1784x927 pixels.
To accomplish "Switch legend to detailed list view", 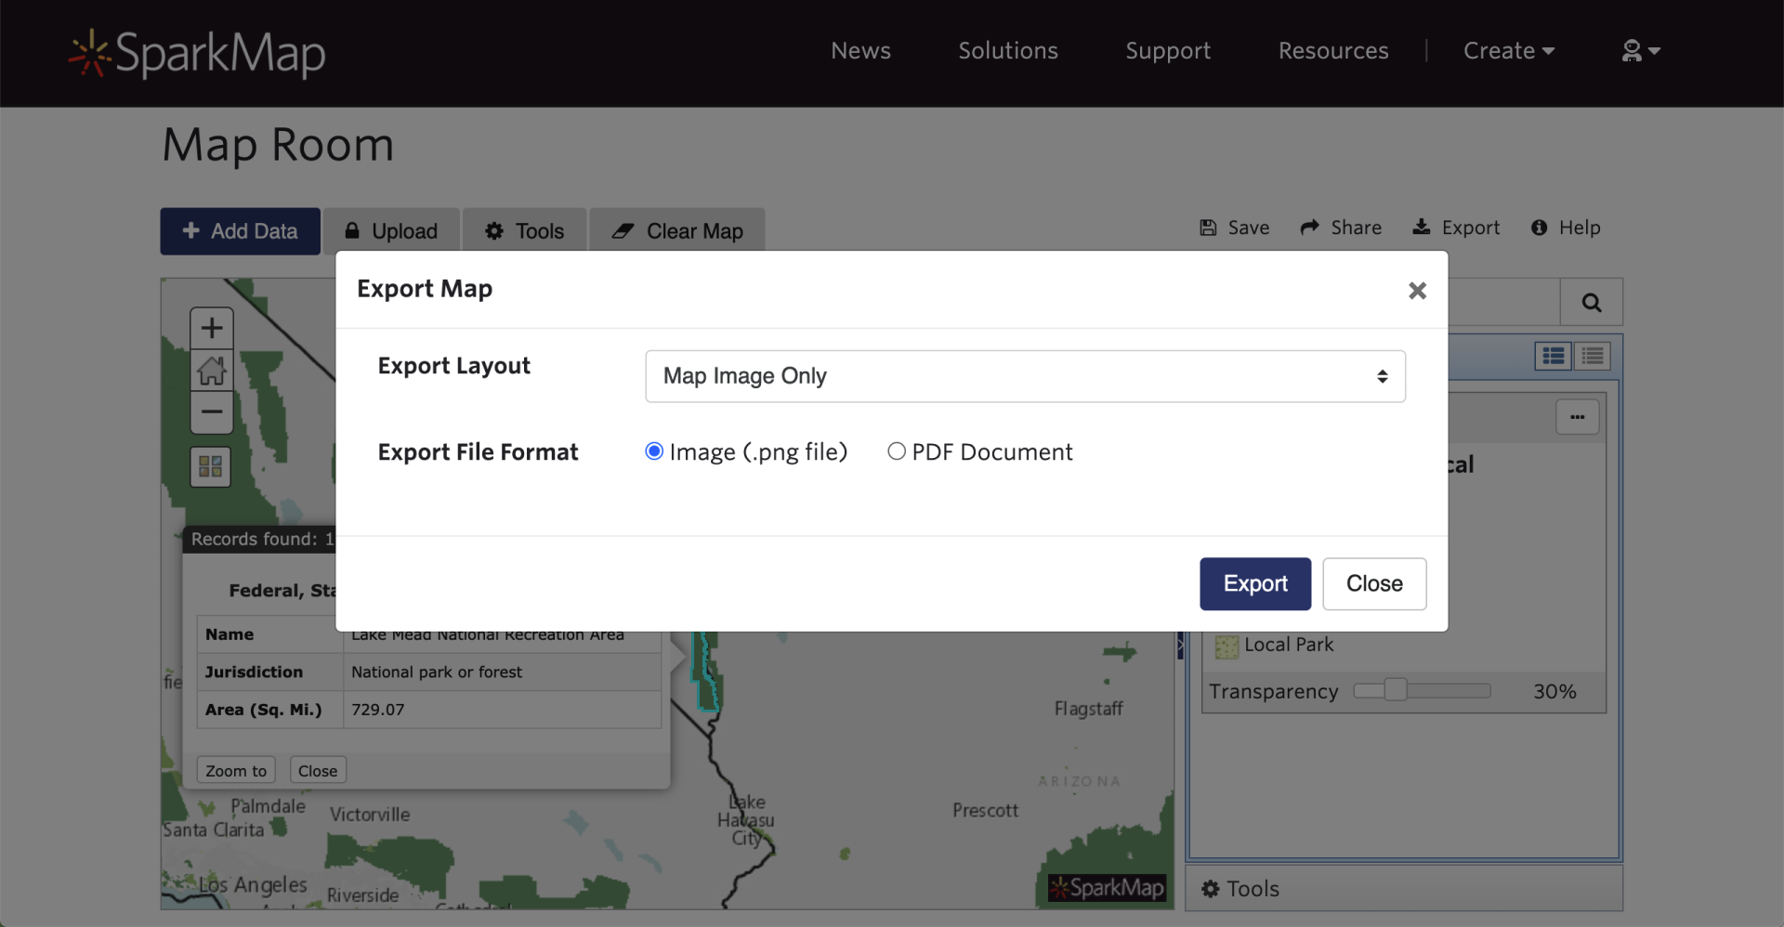I will point(1593,355).
